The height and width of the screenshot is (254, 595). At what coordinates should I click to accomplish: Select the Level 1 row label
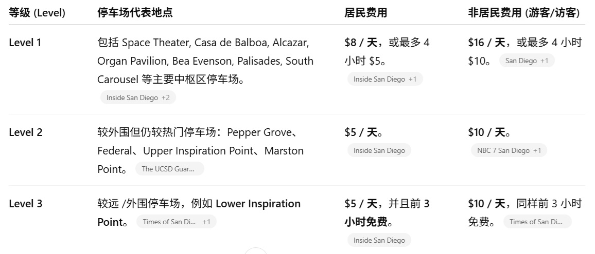pyautogui.click(x=25, y=43)
